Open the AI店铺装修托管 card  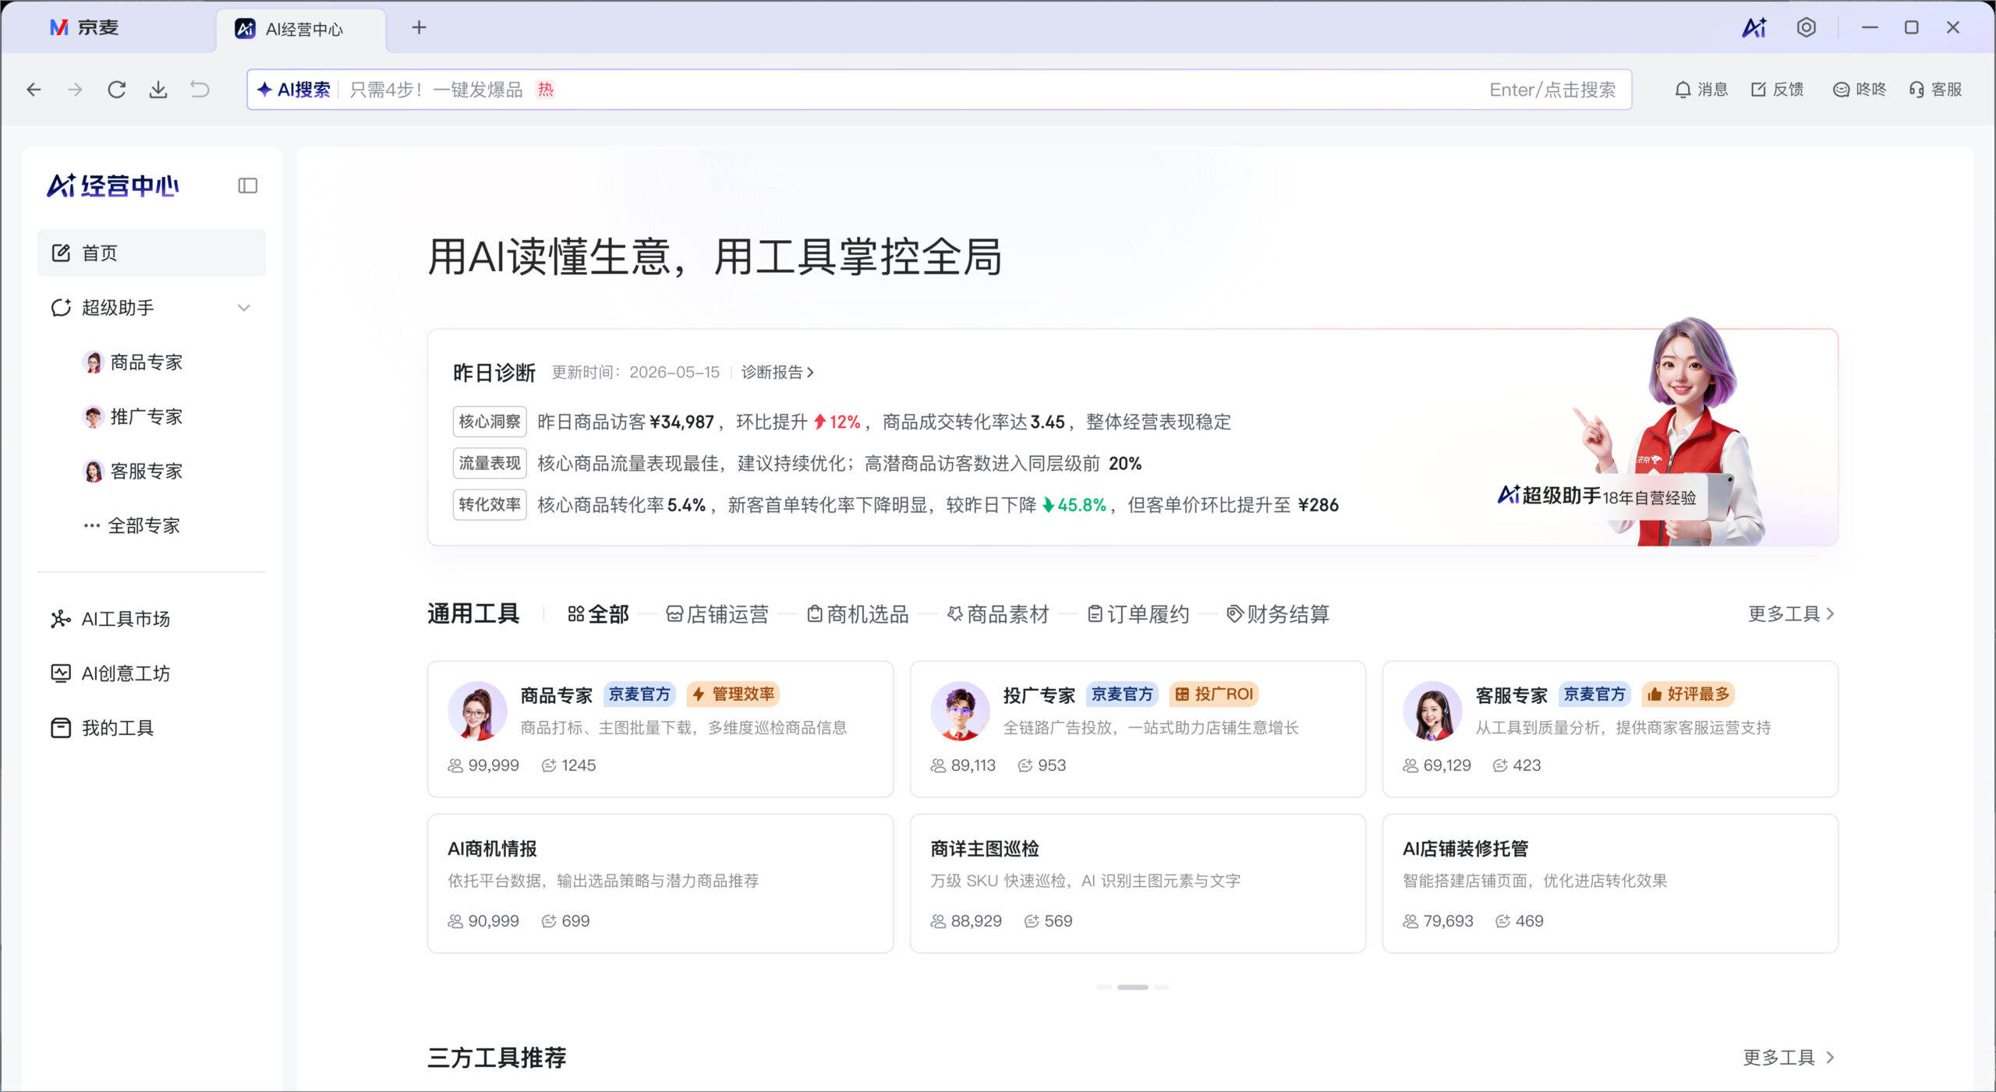1610,883
